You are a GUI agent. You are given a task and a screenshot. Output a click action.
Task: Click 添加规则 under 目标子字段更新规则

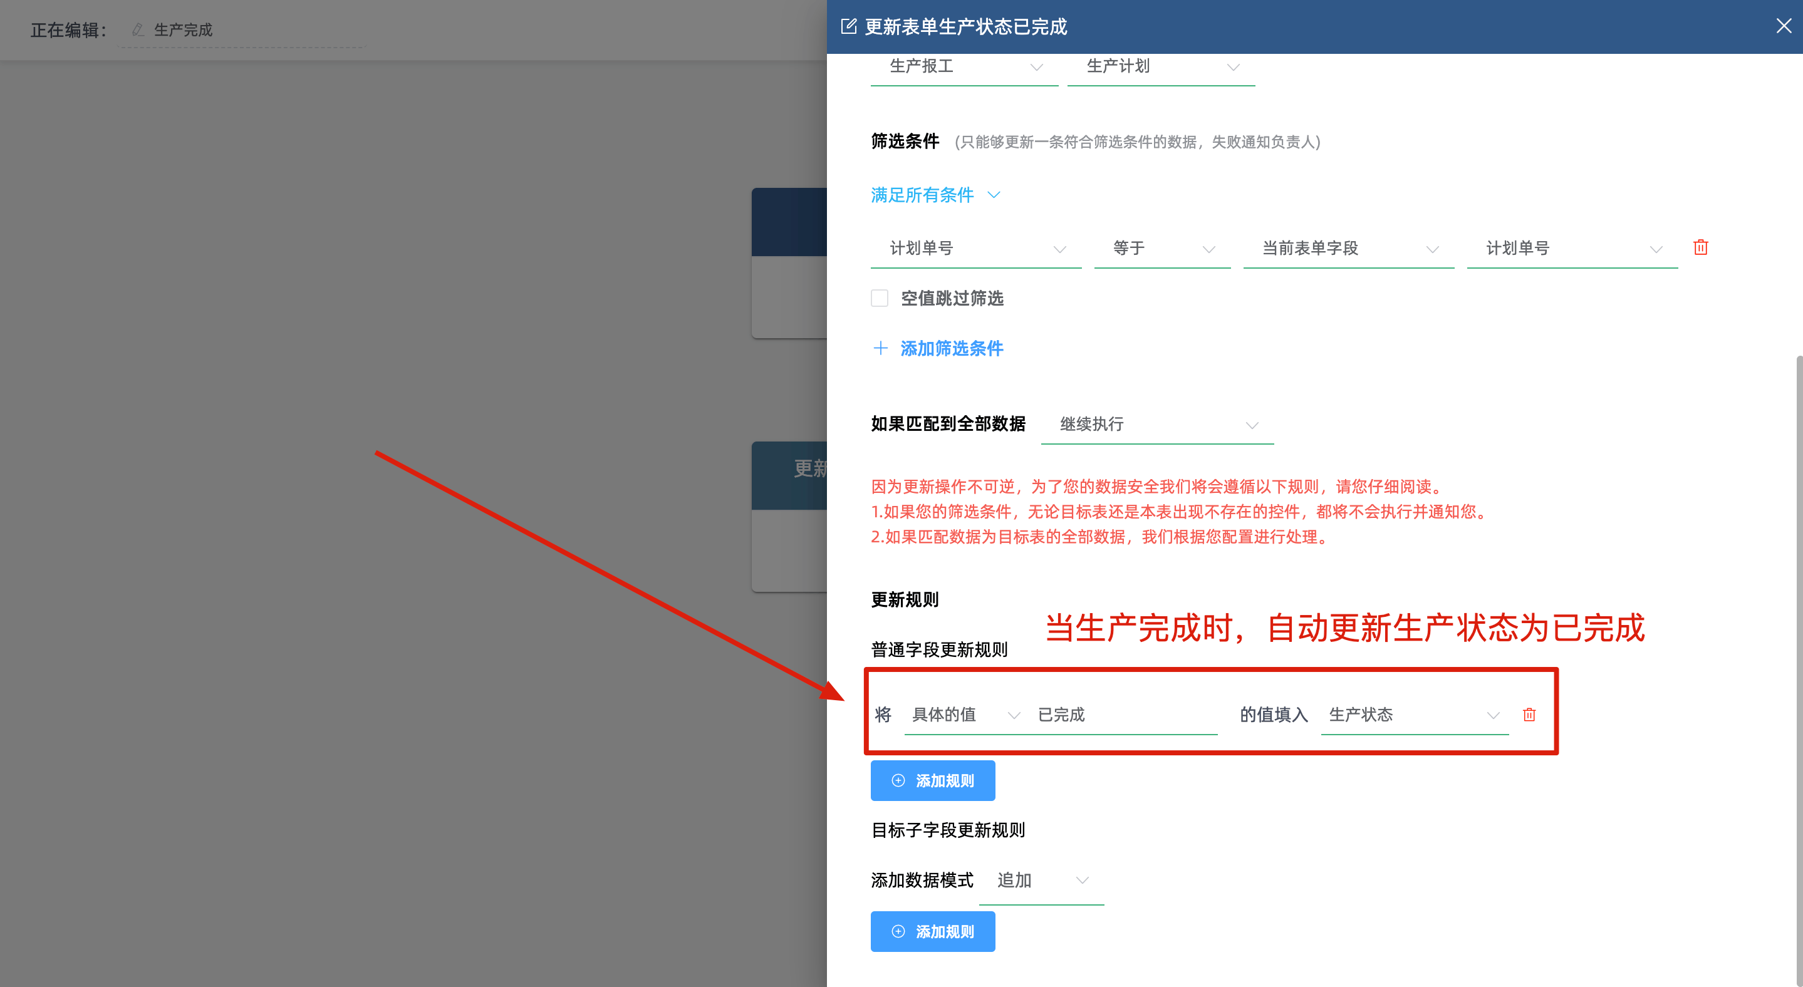tap(932, 932)
